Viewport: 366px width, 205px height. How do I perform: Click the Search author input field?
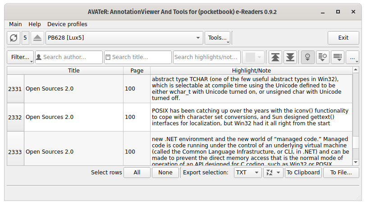pyautogui.click(x=69, y=57)
